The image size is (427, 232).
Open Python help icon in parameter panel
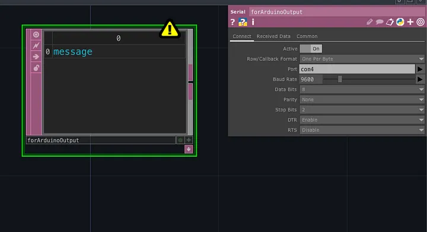click(243, 22)
